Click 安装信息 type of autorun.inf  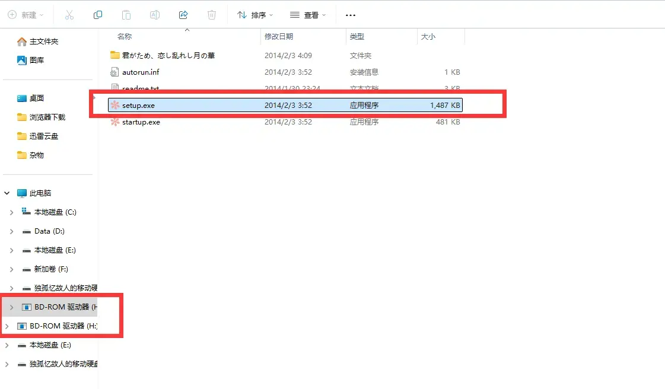[364, 72]
